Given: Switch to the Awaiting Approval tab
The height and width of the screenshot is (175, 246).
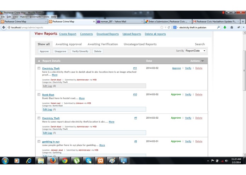Looking at the screenshot, I should [x=69, y=44].
